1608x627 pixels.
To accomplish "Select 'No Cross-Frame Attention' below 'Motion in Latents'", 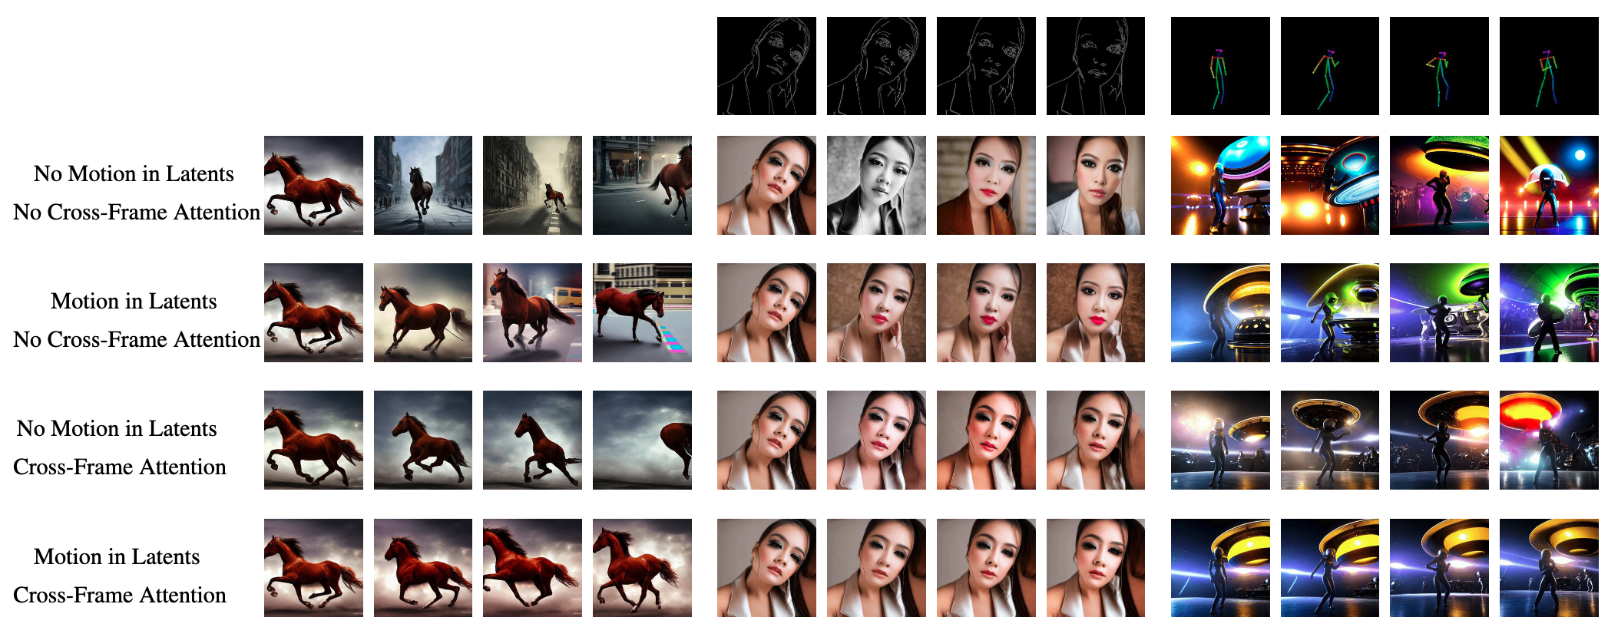I will click(x=137, y=339).
